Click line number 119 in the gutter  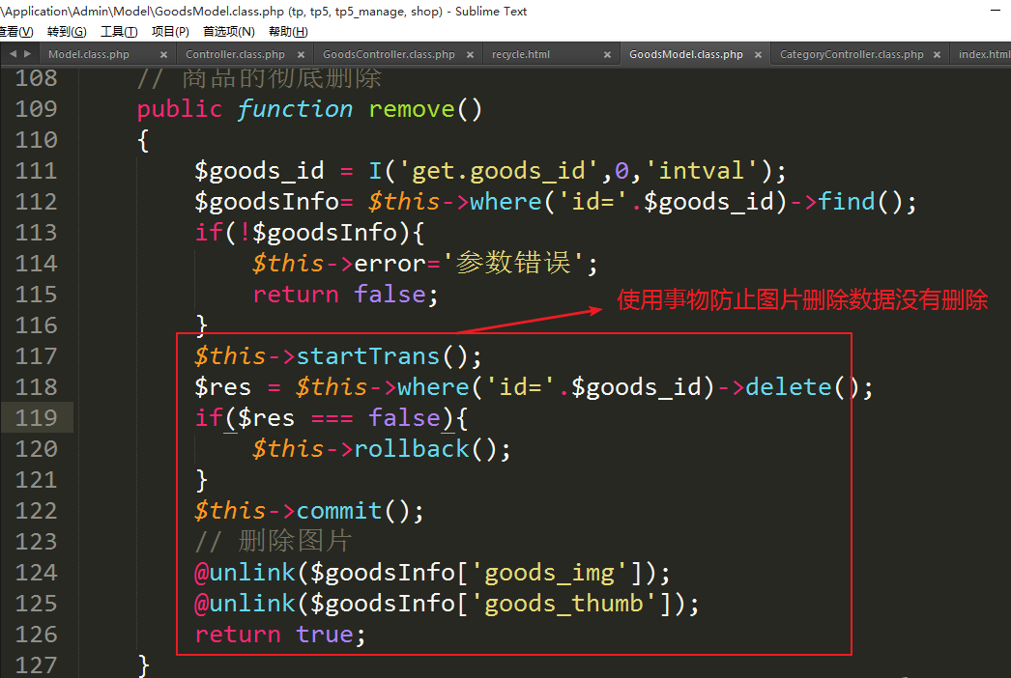click(37, 418)
